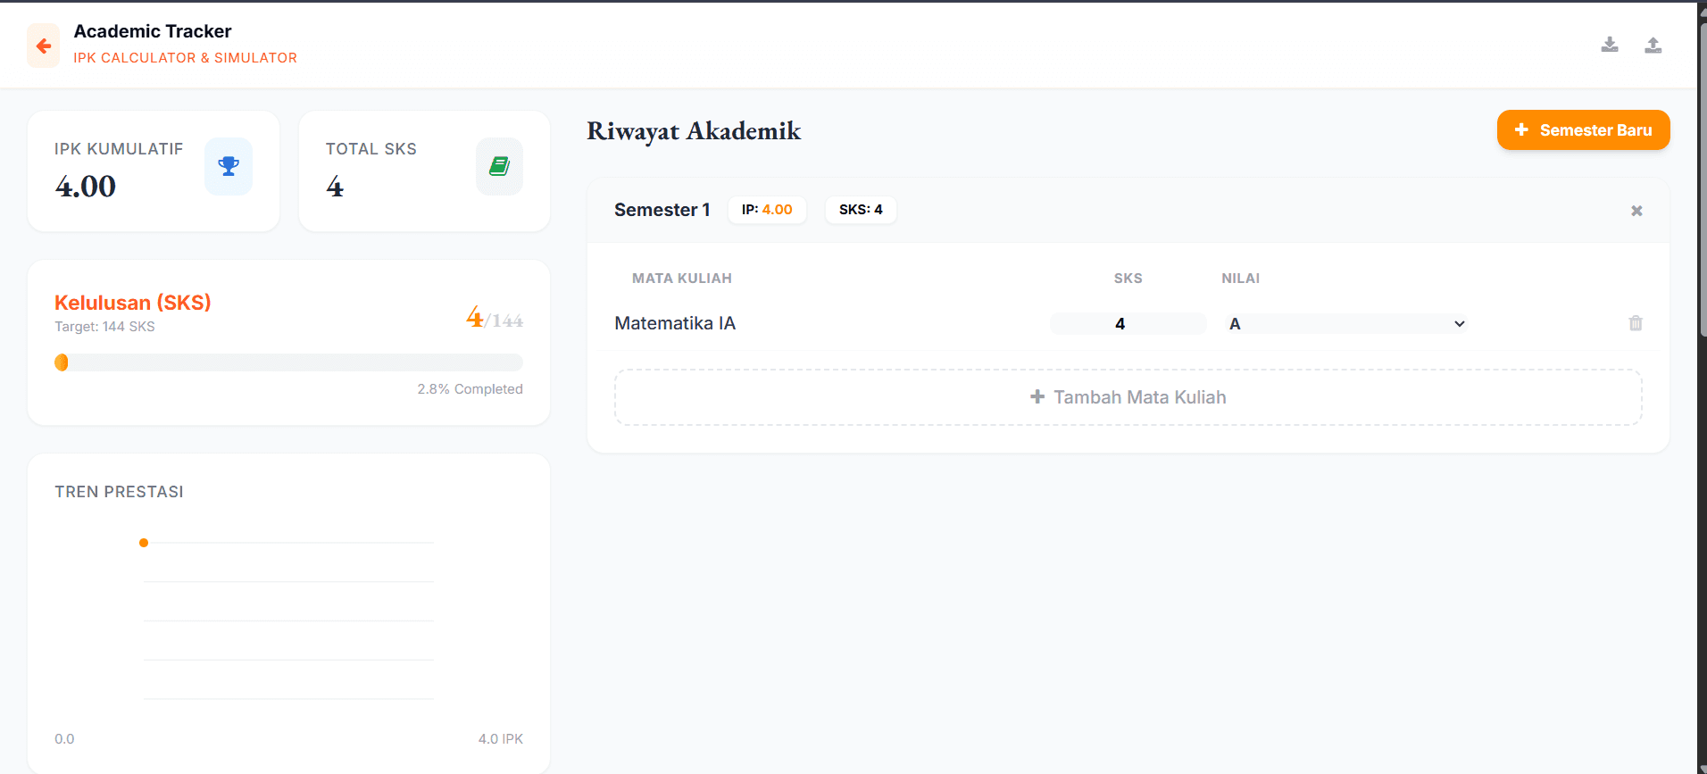Click the upload icon in the header

pyautogui.click(x=1653, y=45)
